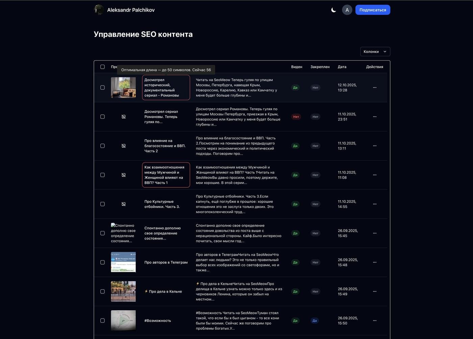Click the no-image icon in Культурные отбойники row
Screen dimensions: 473x339
tap(123, 204)
